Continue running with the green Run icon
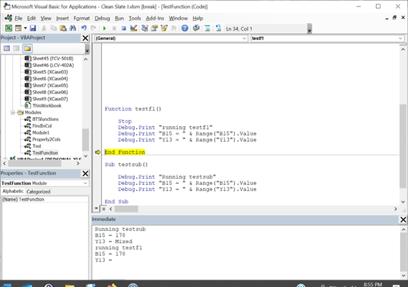This screenshot has width=408, height=287. pyautogui.click(x=105, y=28)
